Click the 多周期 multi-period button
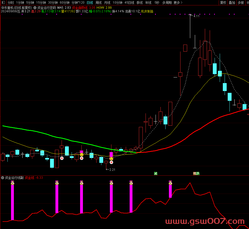Screen dimensions: 249x229 (x=167, y=3)
